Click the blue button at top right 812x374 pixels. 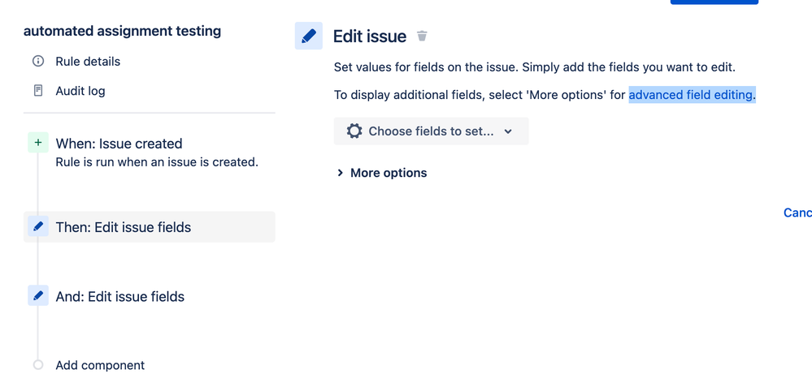pyautogui.click(x=714, y=2)
